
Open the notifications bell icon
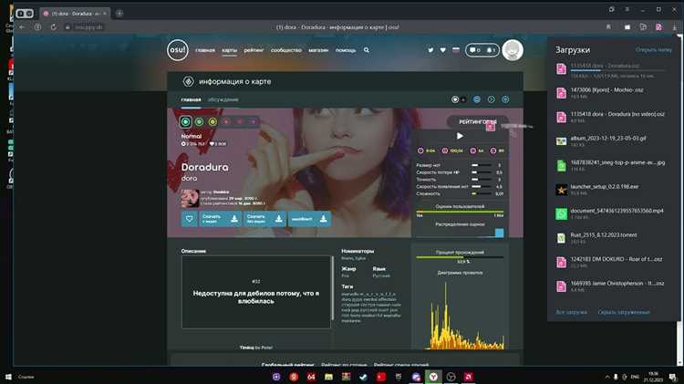click(491, 50)
